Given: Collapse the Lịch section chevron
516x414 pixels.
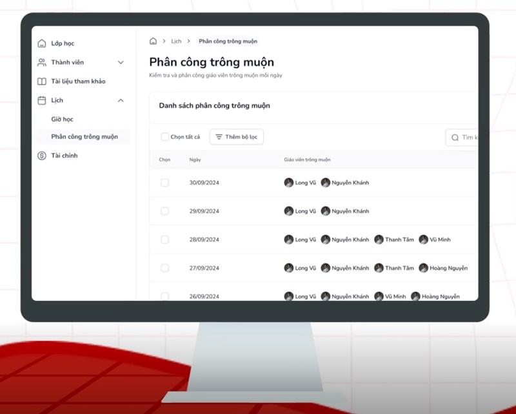Looking at the screenshot, I should point(121,100).
